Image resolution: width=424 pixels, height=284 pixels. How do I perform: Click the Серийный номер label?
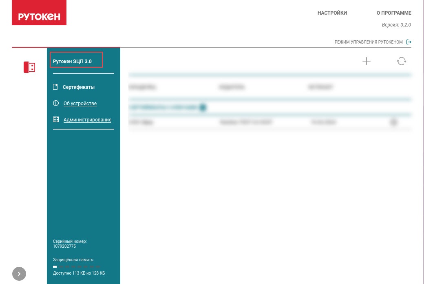point(70,241)
